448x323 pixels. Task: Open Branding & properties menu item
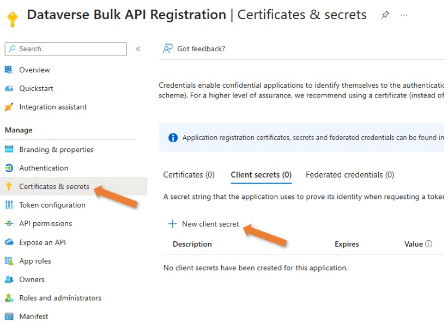click(x=56, y=149)
